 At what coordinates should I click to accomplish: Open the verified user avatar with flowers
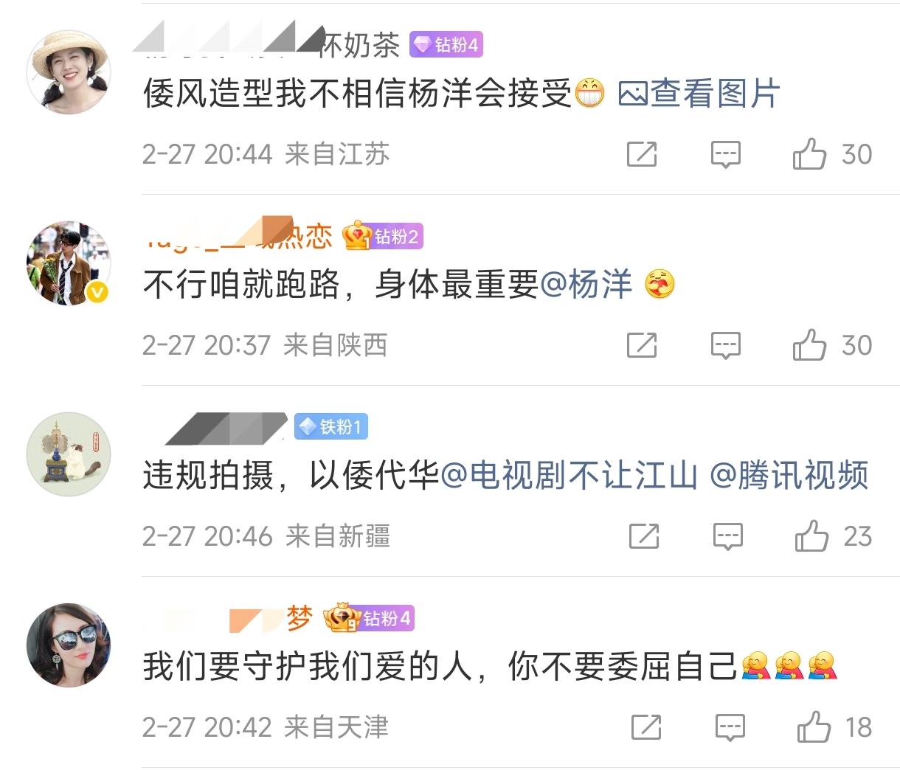pos(69,263)
